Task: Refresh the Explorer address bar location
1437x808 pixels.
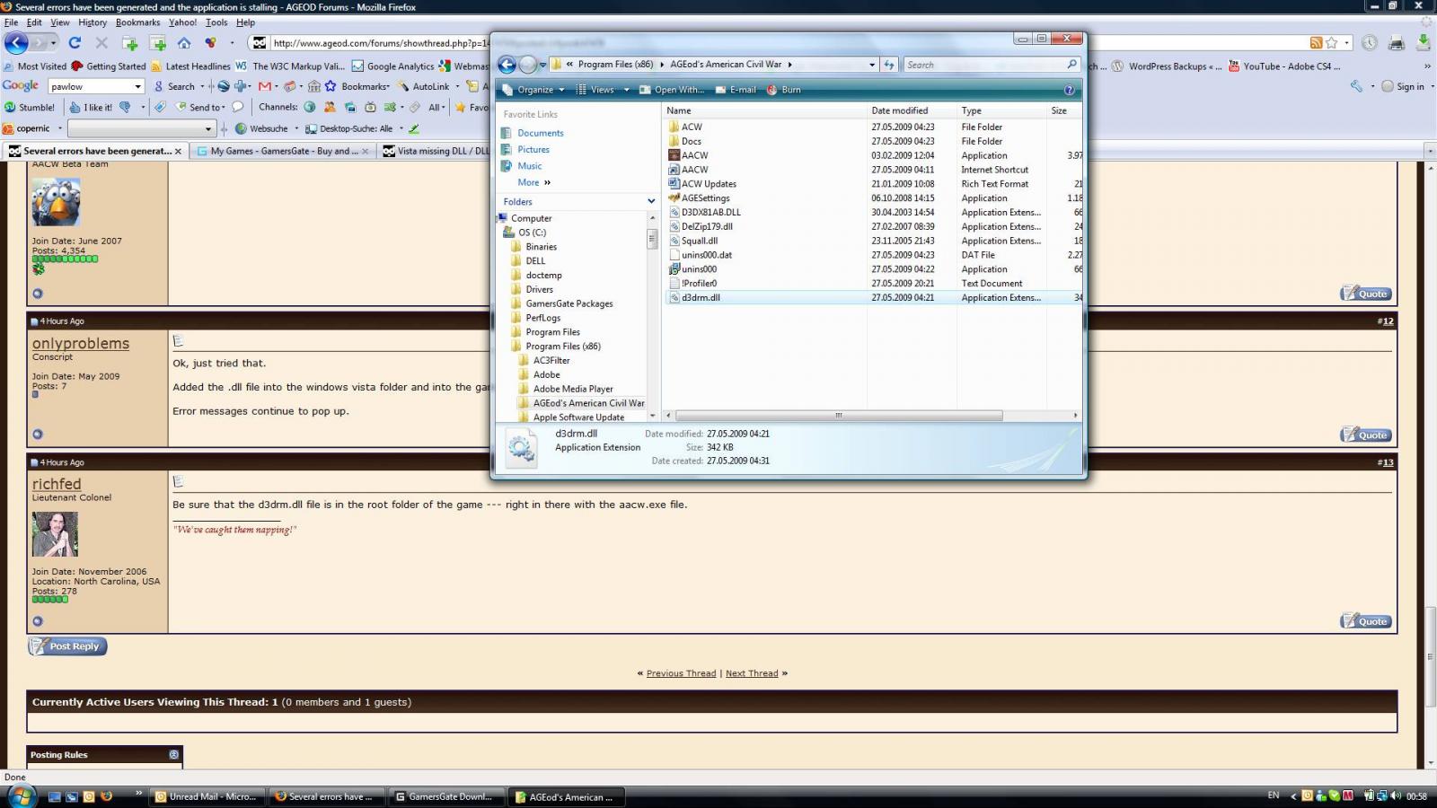Action: click(x=889, y=65)
